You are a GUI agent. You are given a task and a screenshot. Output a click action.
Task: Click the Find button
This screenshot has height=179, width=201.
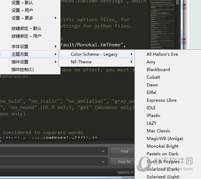tap(122, 151)
